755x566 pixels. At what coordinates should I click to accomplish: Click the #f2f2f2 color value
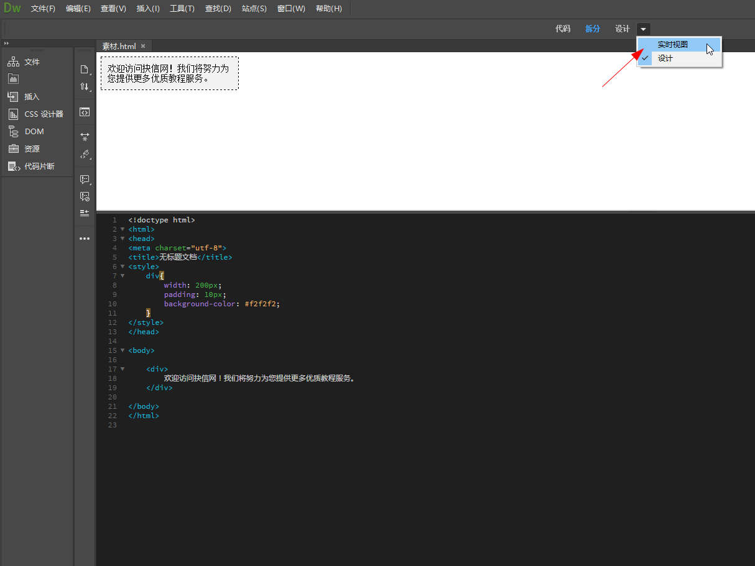point(260,304)
